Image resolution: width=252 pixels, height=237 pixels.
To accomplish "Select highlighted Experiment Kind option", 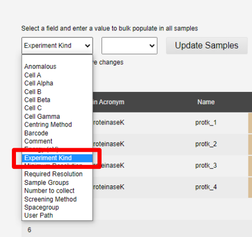I will point(57,158).
